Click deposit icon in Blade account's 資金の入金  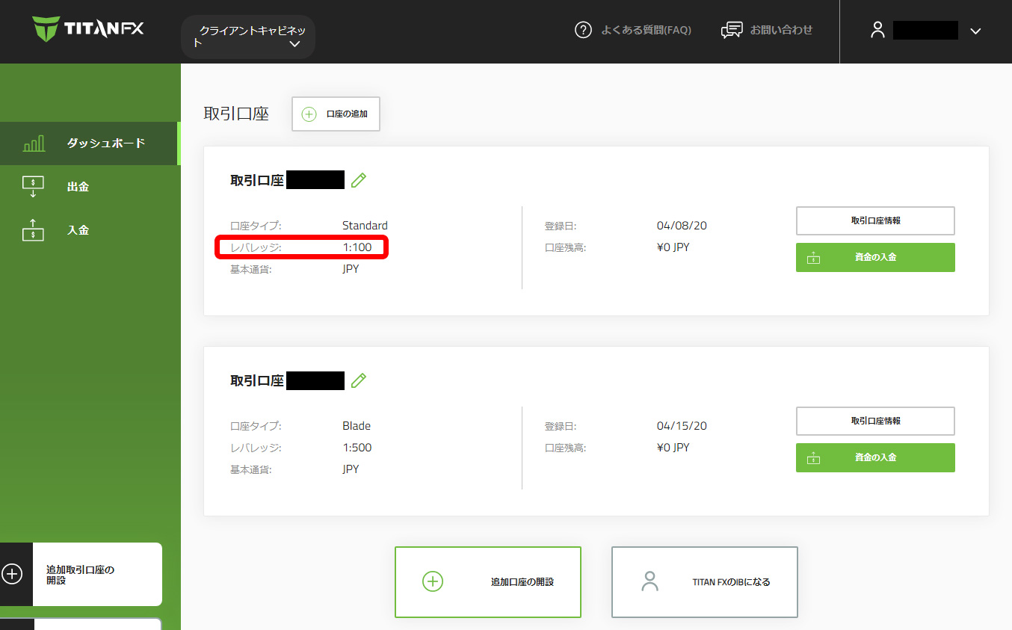coord(814,457)
